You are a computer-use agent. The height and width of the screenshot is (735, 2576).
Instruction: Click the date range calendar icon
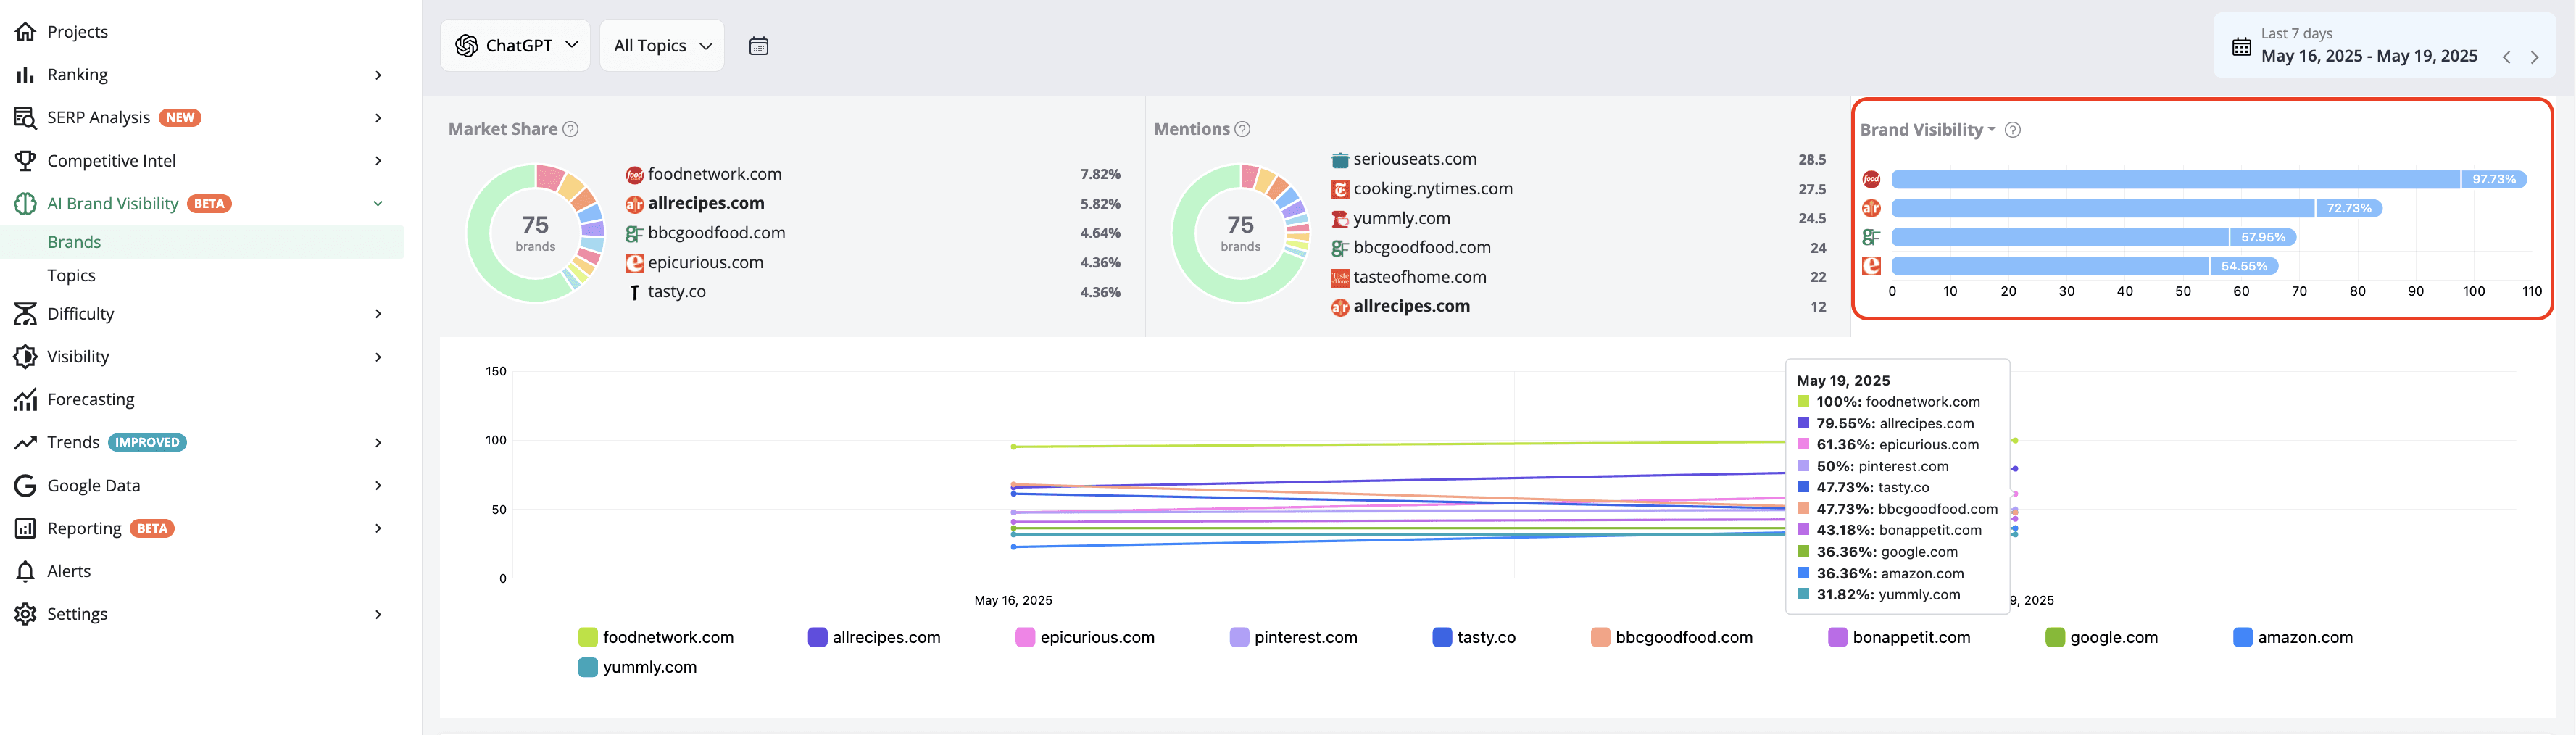pyautogui.click(x=2242, y=47)
